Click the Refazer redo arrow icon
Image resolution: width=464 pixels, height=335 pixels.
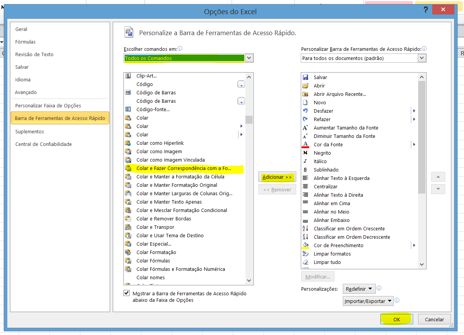(305, 119)
